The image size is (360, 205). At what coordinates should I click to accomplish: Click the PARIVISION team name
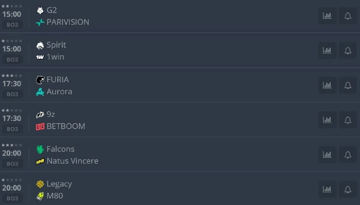point(68,22)
